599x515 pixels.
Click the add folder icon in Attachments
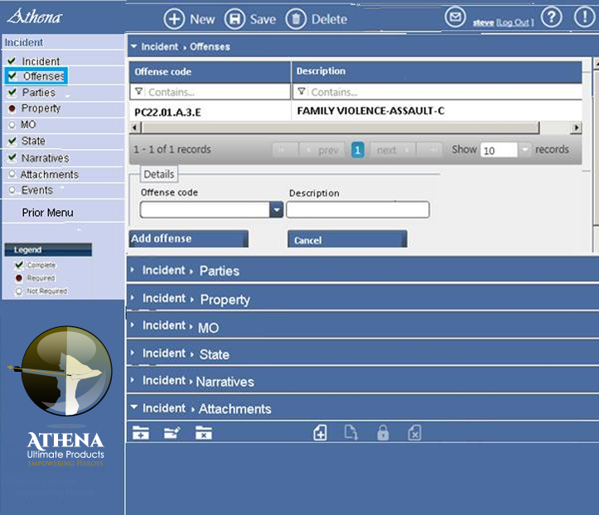[x=141, y=433]
